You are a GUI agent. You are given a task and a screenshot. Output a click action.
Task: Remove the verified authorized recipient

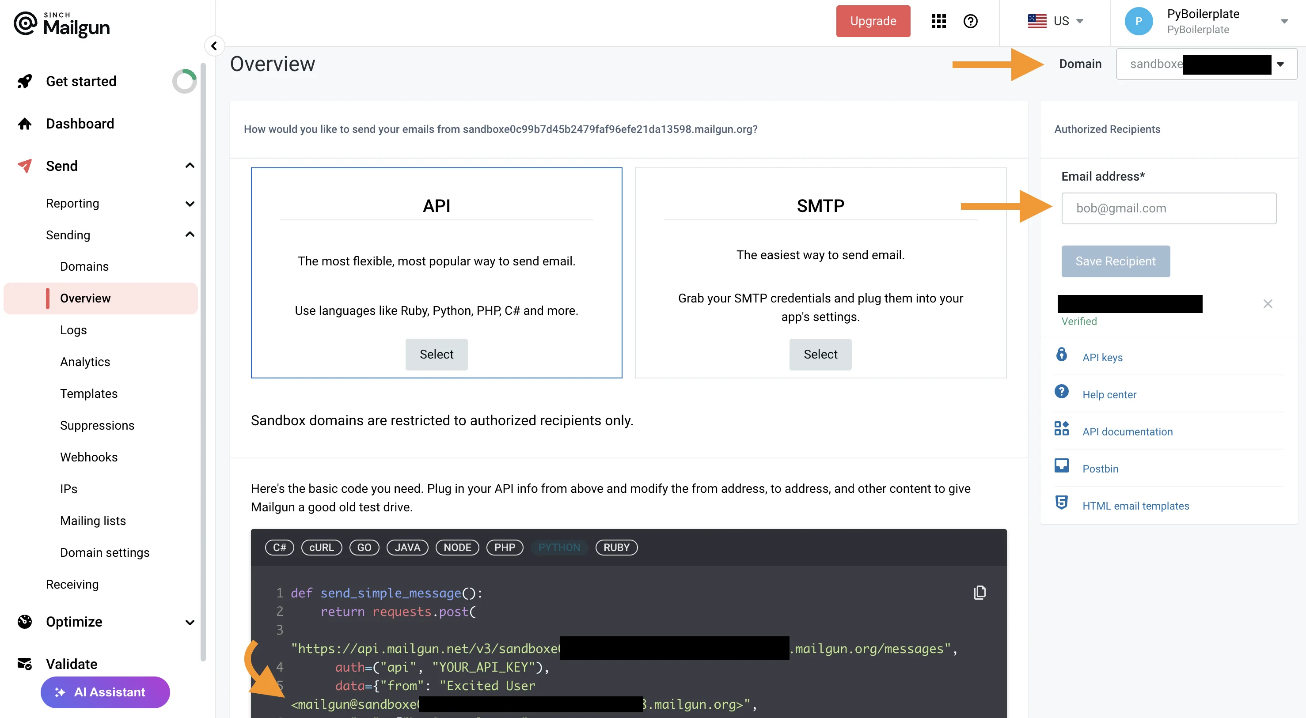tap(1268, 303)
